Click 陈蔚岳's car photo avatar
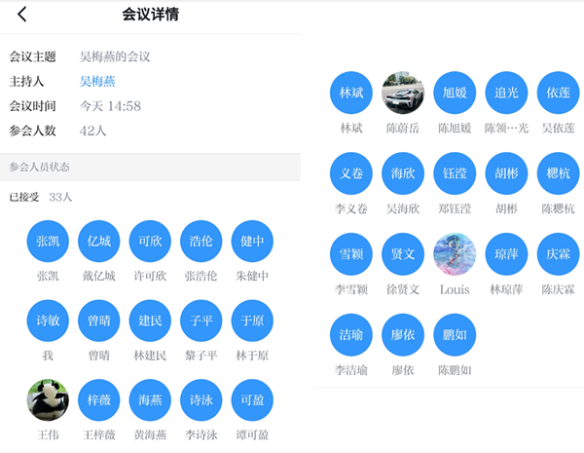The width and height of the screenshot is (584, 453). click(403, 94)
